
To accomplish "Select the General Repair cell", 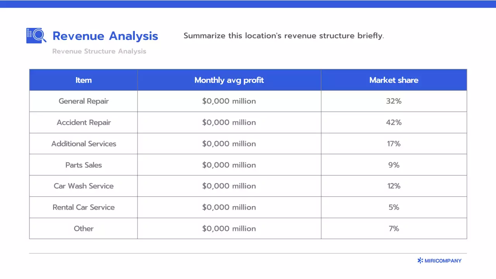I will point(83,101).
